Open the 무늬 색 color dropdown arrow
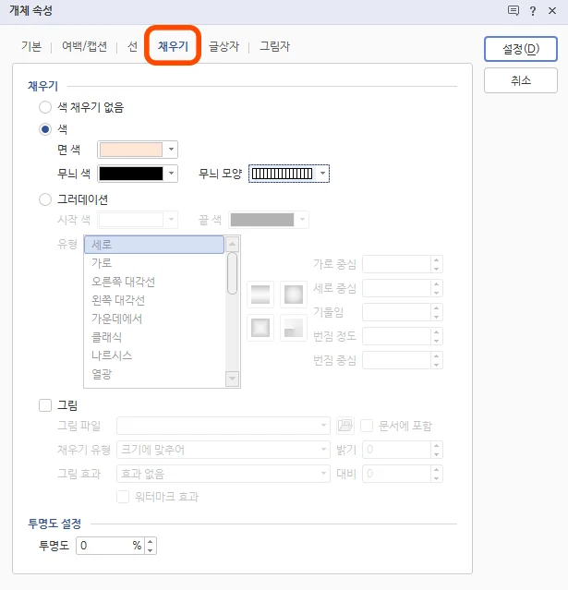Viewport: 568px width, 590px height. [x=171, y=174]
